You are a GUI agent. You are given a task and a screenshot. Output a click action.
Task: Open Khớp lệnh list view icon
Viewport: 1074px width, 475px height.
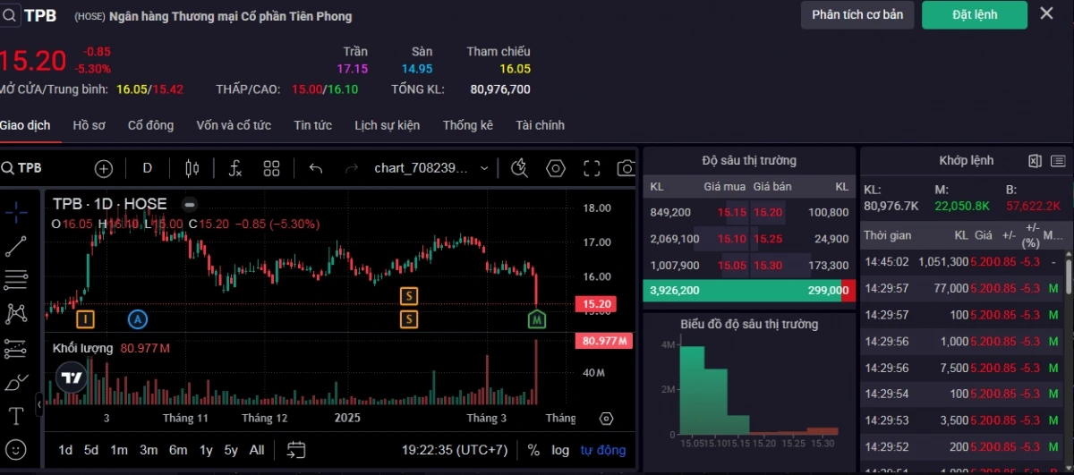(1059, 161)
